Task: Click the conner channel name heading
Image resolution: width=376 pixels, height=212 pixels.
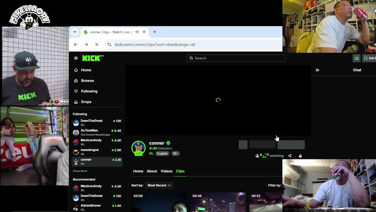Action: point(157,143)
